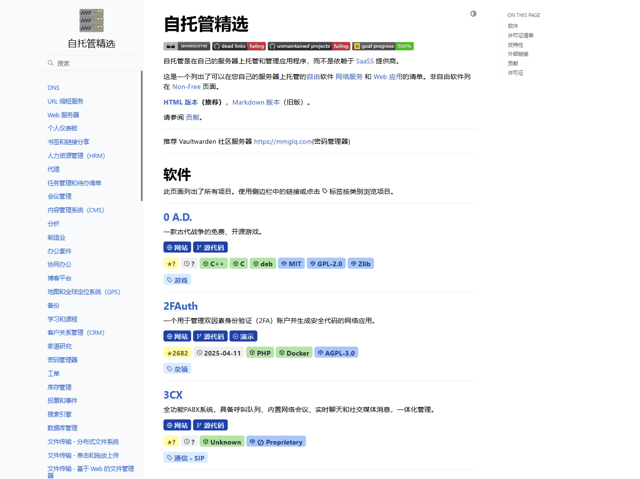Open the SaaS link in intro

tap(365, 61)
